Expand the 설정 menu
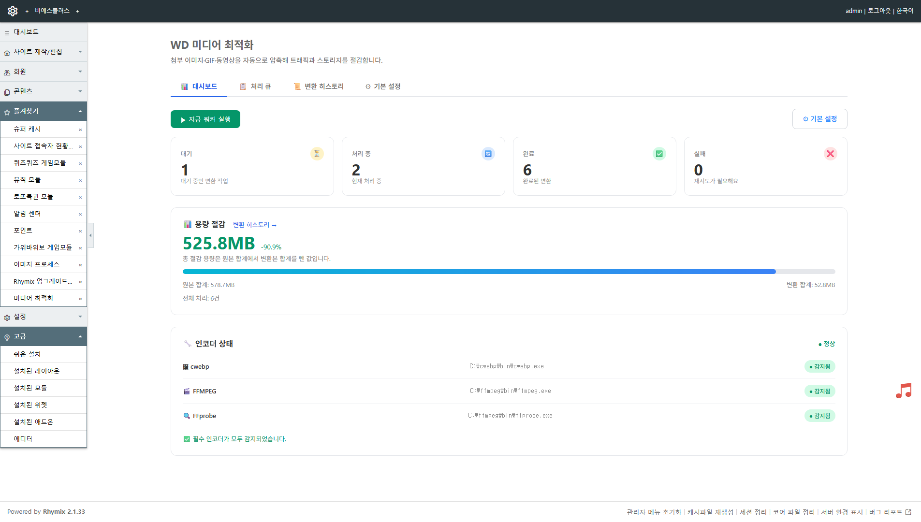The height and width of the screenshot is (522, 921). pyautogui.click(x=44, y=317)
